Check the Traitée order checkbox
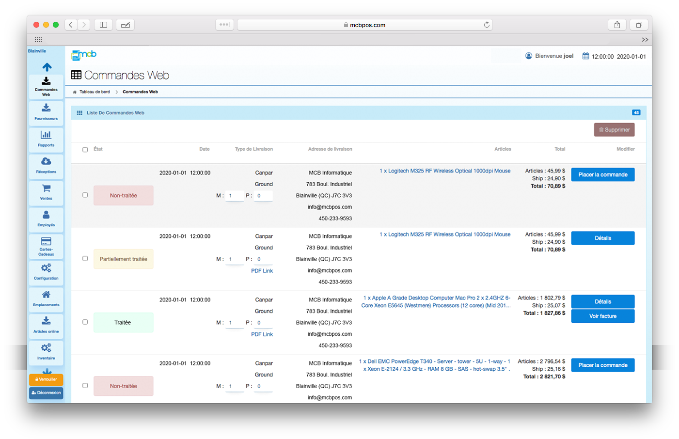The image size is (679, 439). tap(85, 322)
